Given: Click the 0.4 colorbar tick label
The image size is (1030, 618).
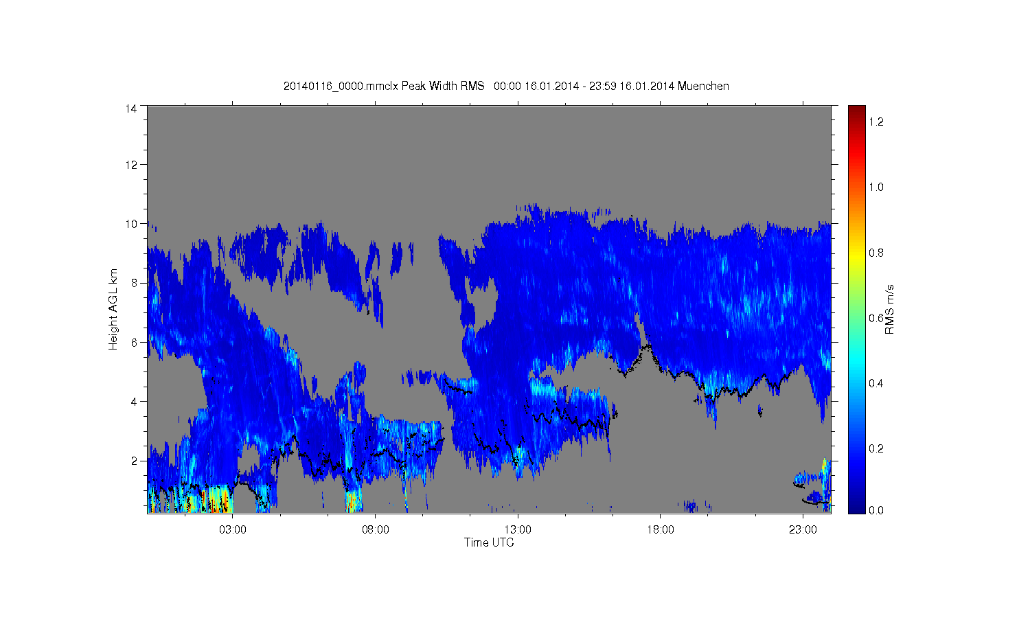Looking at the screenshot, I should (x=876, y=383).
